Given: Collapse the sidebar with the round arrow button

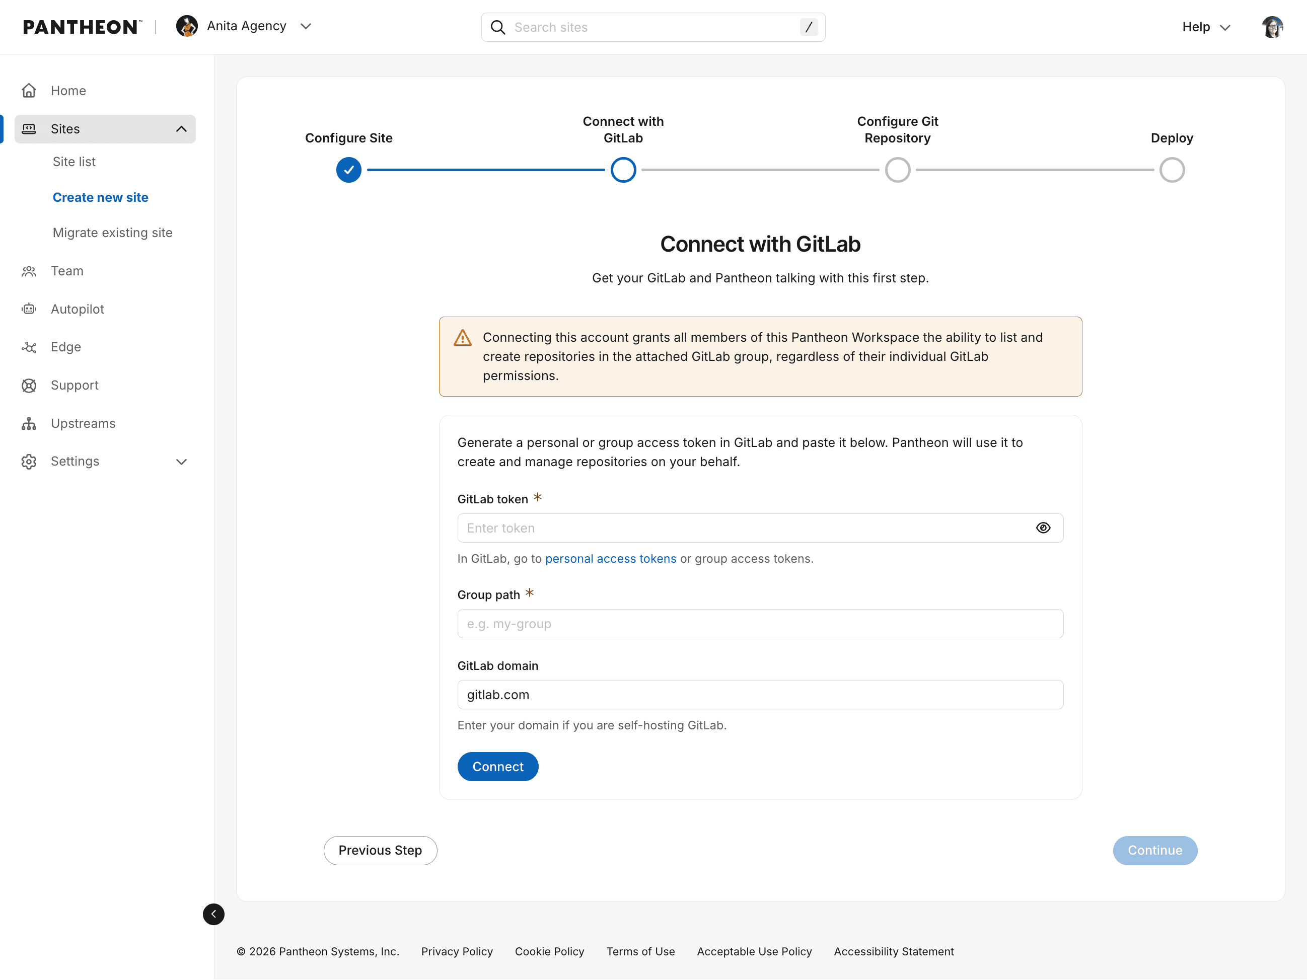Looking at the screenshot, I should (213, 915).
